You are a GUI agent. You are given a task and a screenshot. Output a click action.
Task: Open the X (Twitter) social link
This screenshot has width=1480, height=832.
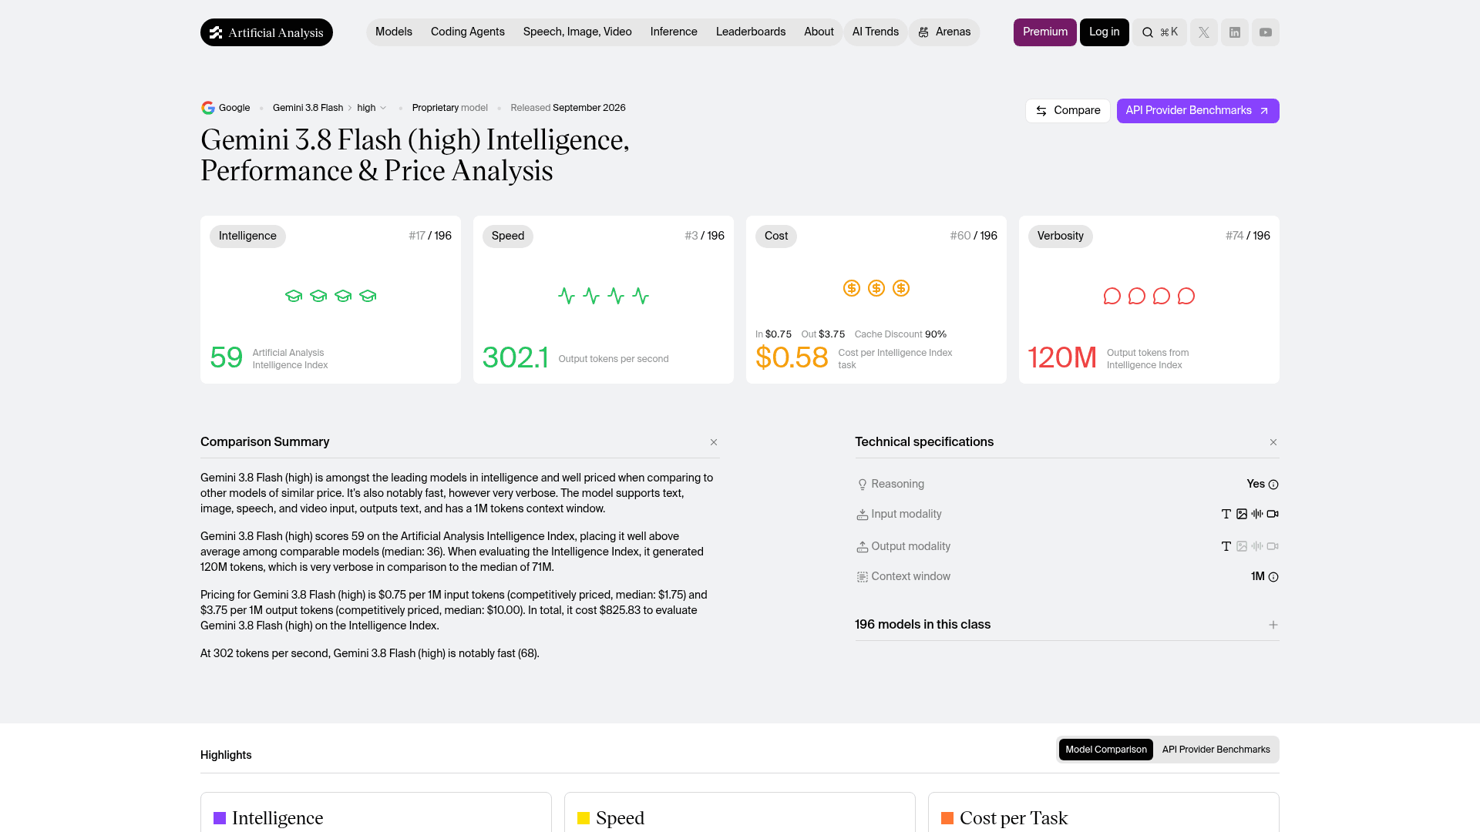1204,32
